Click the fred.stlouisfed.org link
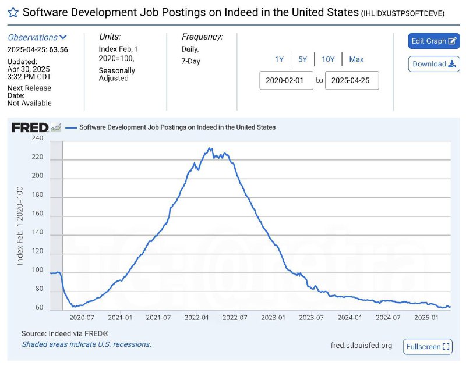Screen dimensions: 466x366 click(361, 346)
